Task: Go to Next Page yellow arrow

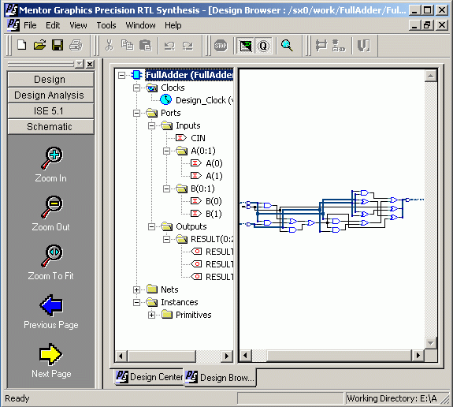Action: (x=50, y=354)
